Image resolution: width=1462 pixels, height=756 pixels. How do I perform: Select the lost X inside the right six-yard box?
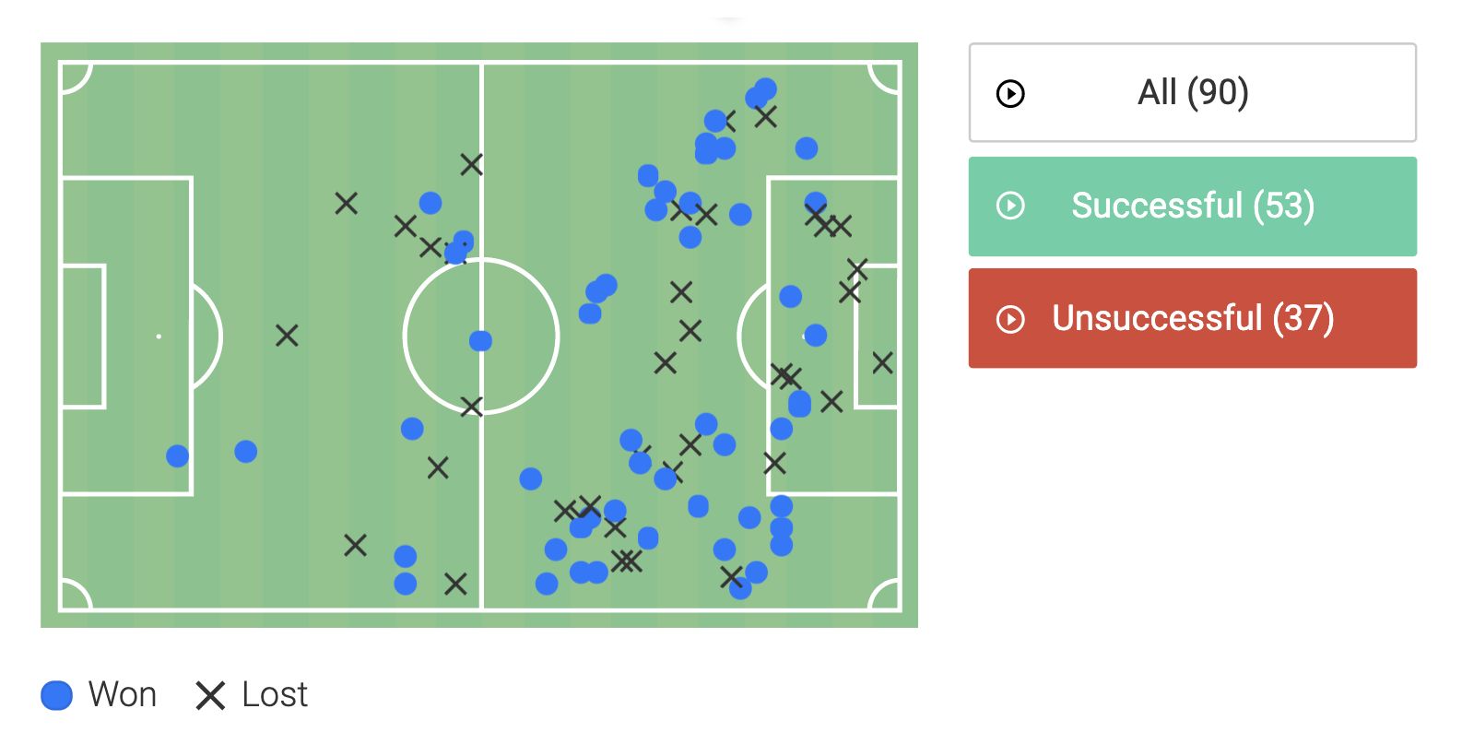click(882, 363)
